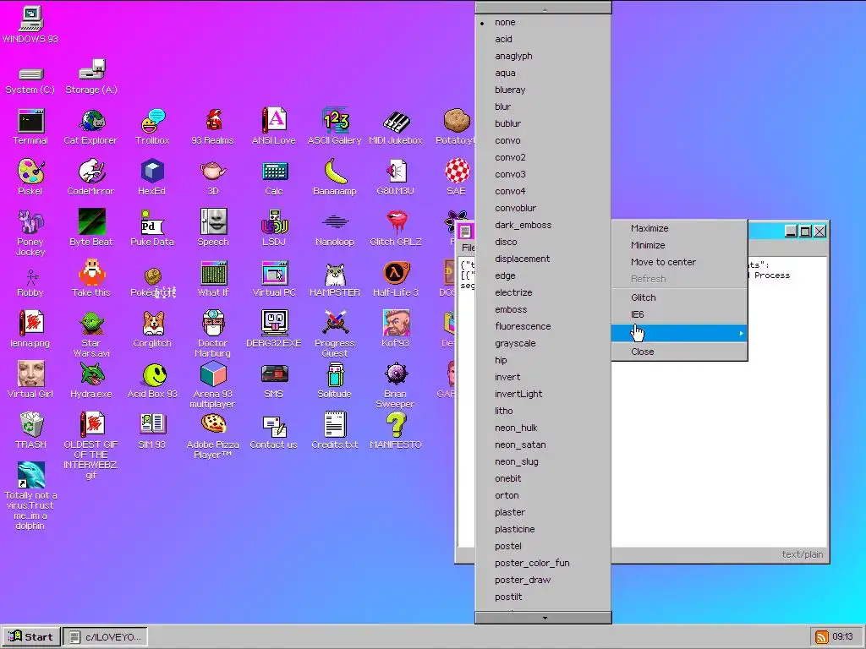Click the filter list scroll-up arrow
The image size is (866, 649).
[x=544, y=8]
